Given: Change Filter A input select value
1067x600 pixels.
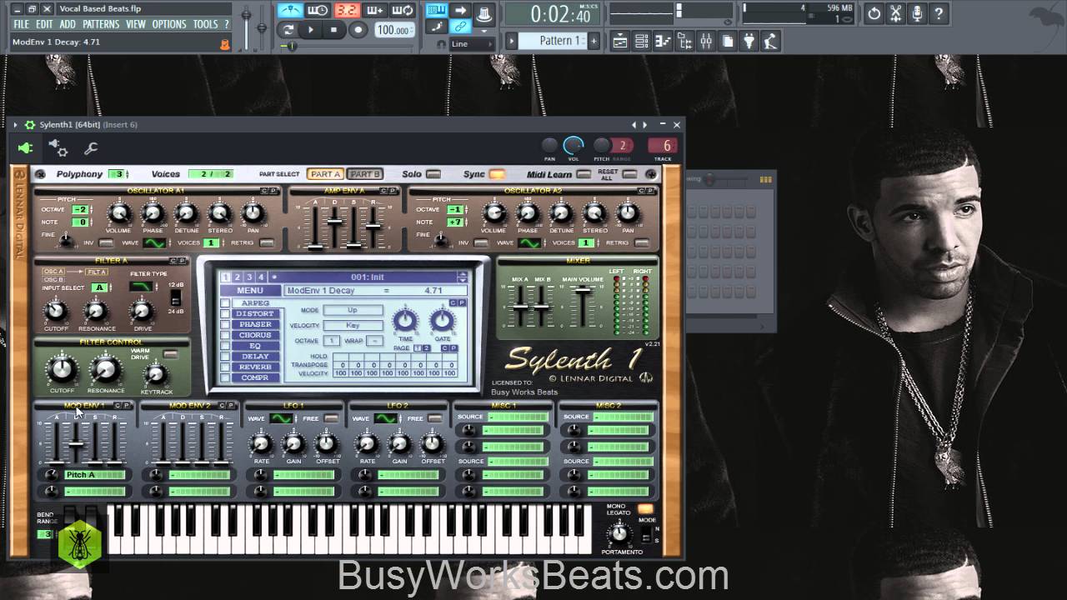Looking at the screenshot, I should point(99,287).
